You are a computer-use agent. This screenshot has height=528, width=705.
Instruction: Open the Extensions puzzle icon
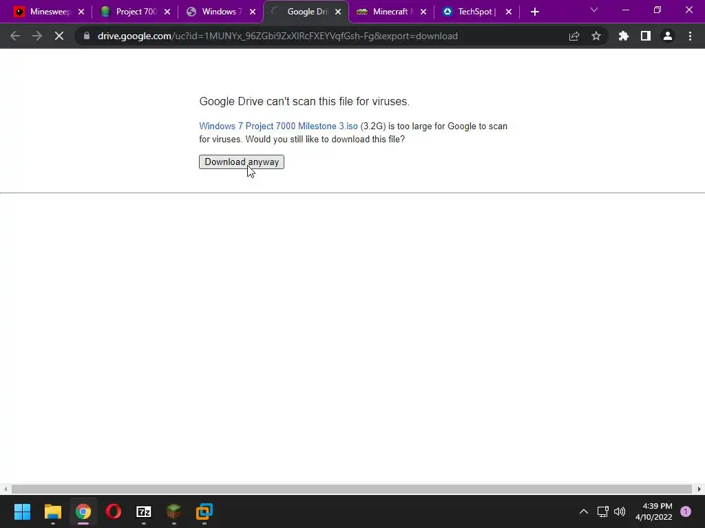click(x=624, y=36)
